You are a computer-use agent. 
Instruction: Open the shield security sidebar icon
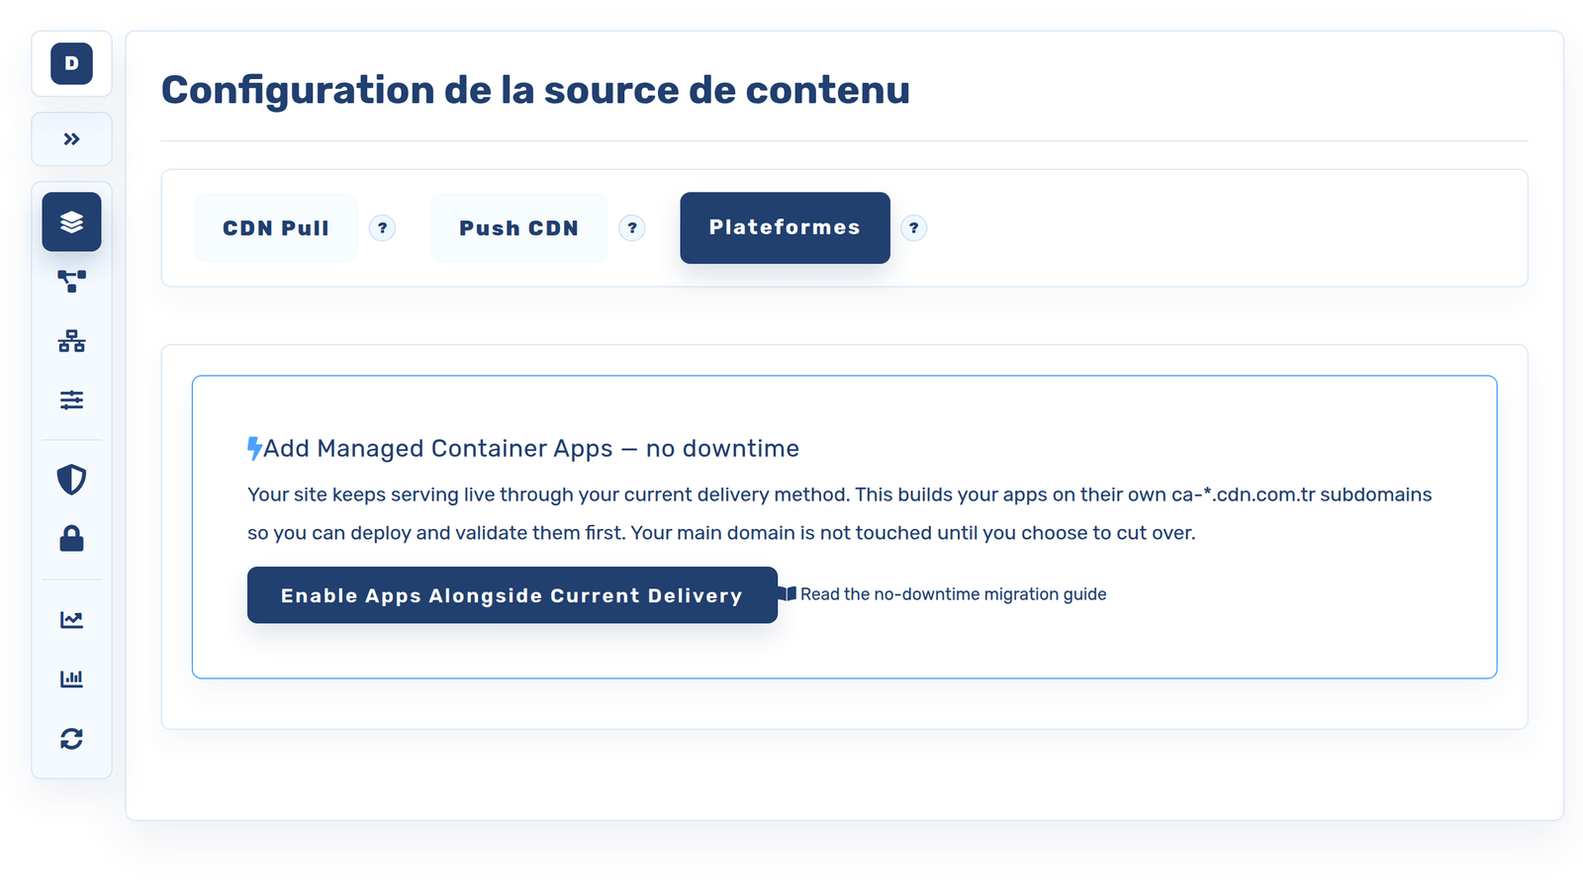pos(71,480)
